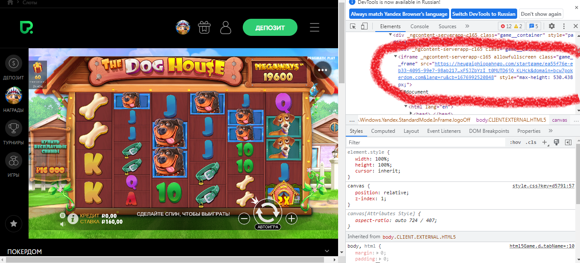Increase the bet with plus button
The image size is (580, 263).
click(291, 219)
